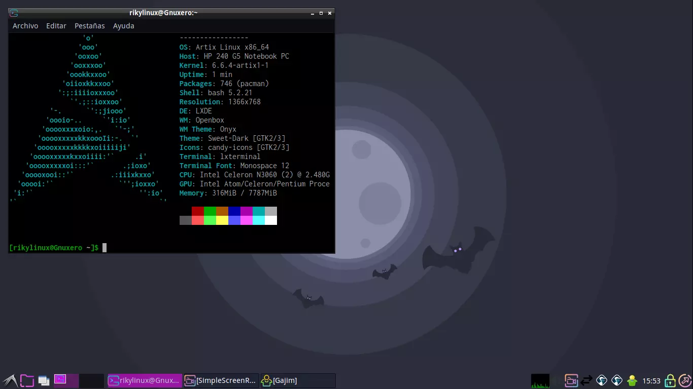Click the 'Resolution: 1366x768' line

220,102
